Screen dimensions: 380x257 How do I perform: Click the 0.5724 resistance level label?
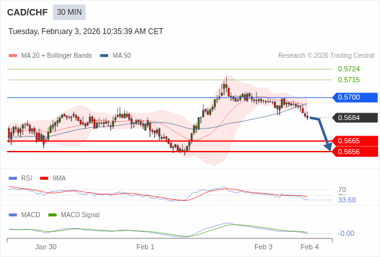[x=348, y=69]
